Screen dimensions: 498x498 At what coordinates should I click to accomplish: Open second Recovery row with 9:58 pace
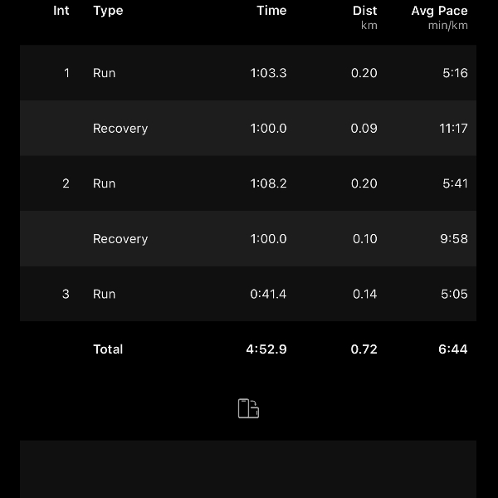248,238
